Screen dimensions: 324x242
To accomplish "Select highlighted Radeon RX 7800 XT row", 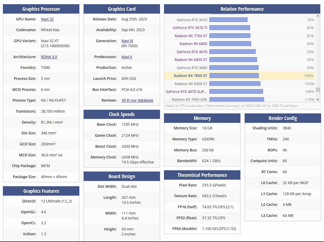I will pos(239,76).
